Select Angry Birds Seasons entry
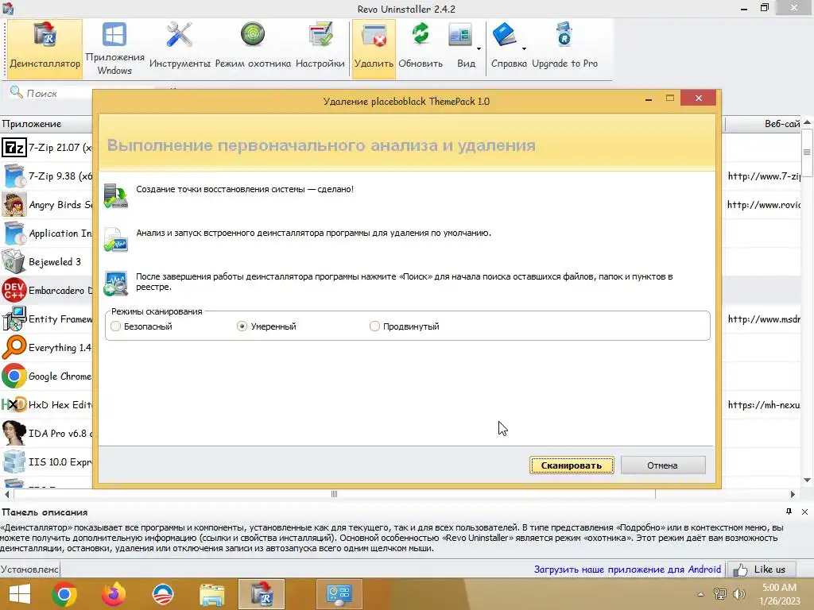The width and height of the screenshot is (814, 610). [47, 204]
